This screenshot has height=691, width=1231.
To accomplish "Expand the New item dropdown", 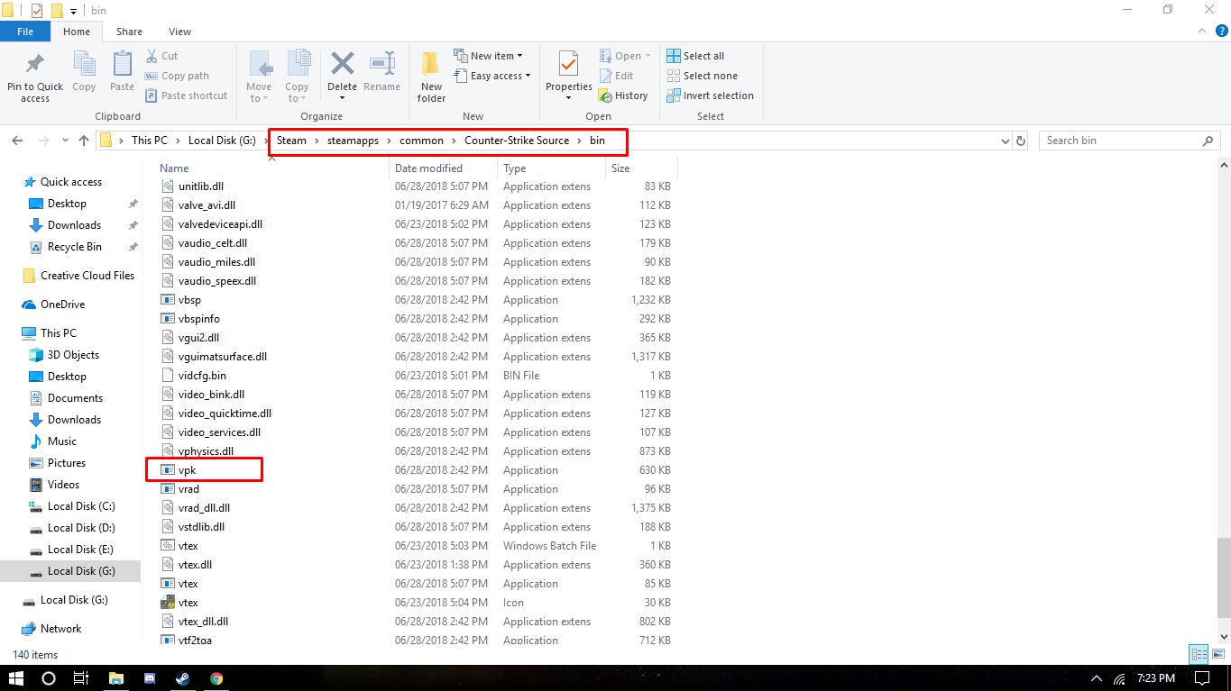I will click(488, 56).
